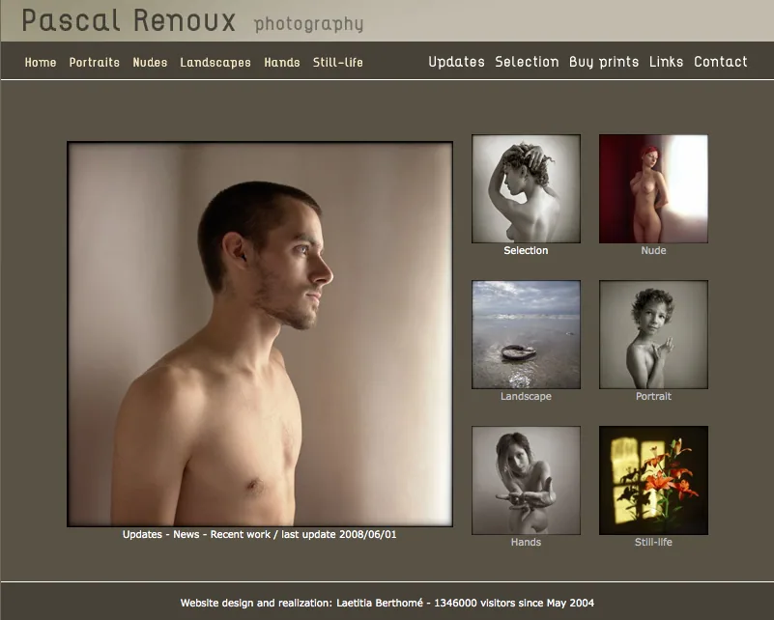Go to the Links page
Screen dimensions: 774x620
pyautogui.click(x=666, y=62)
